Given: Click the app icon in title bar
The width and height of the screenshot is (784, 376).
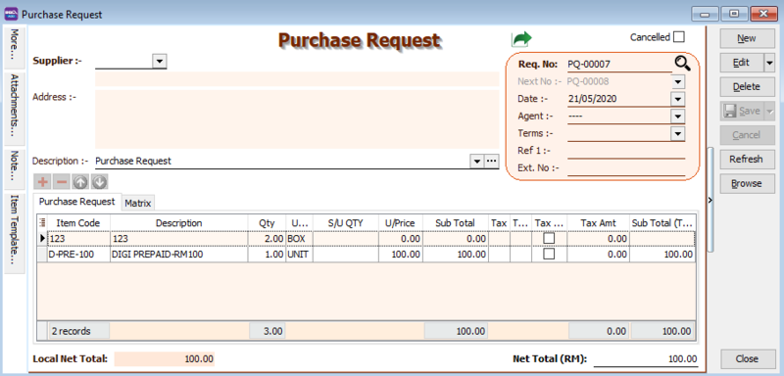Looking at the screenshot, I should [x=11, y=14].
